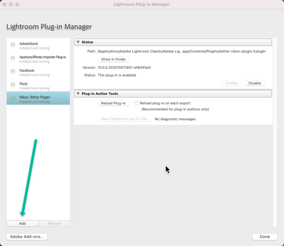
Task: Enable Reload plug-in on each export
Action: point(137,103)
